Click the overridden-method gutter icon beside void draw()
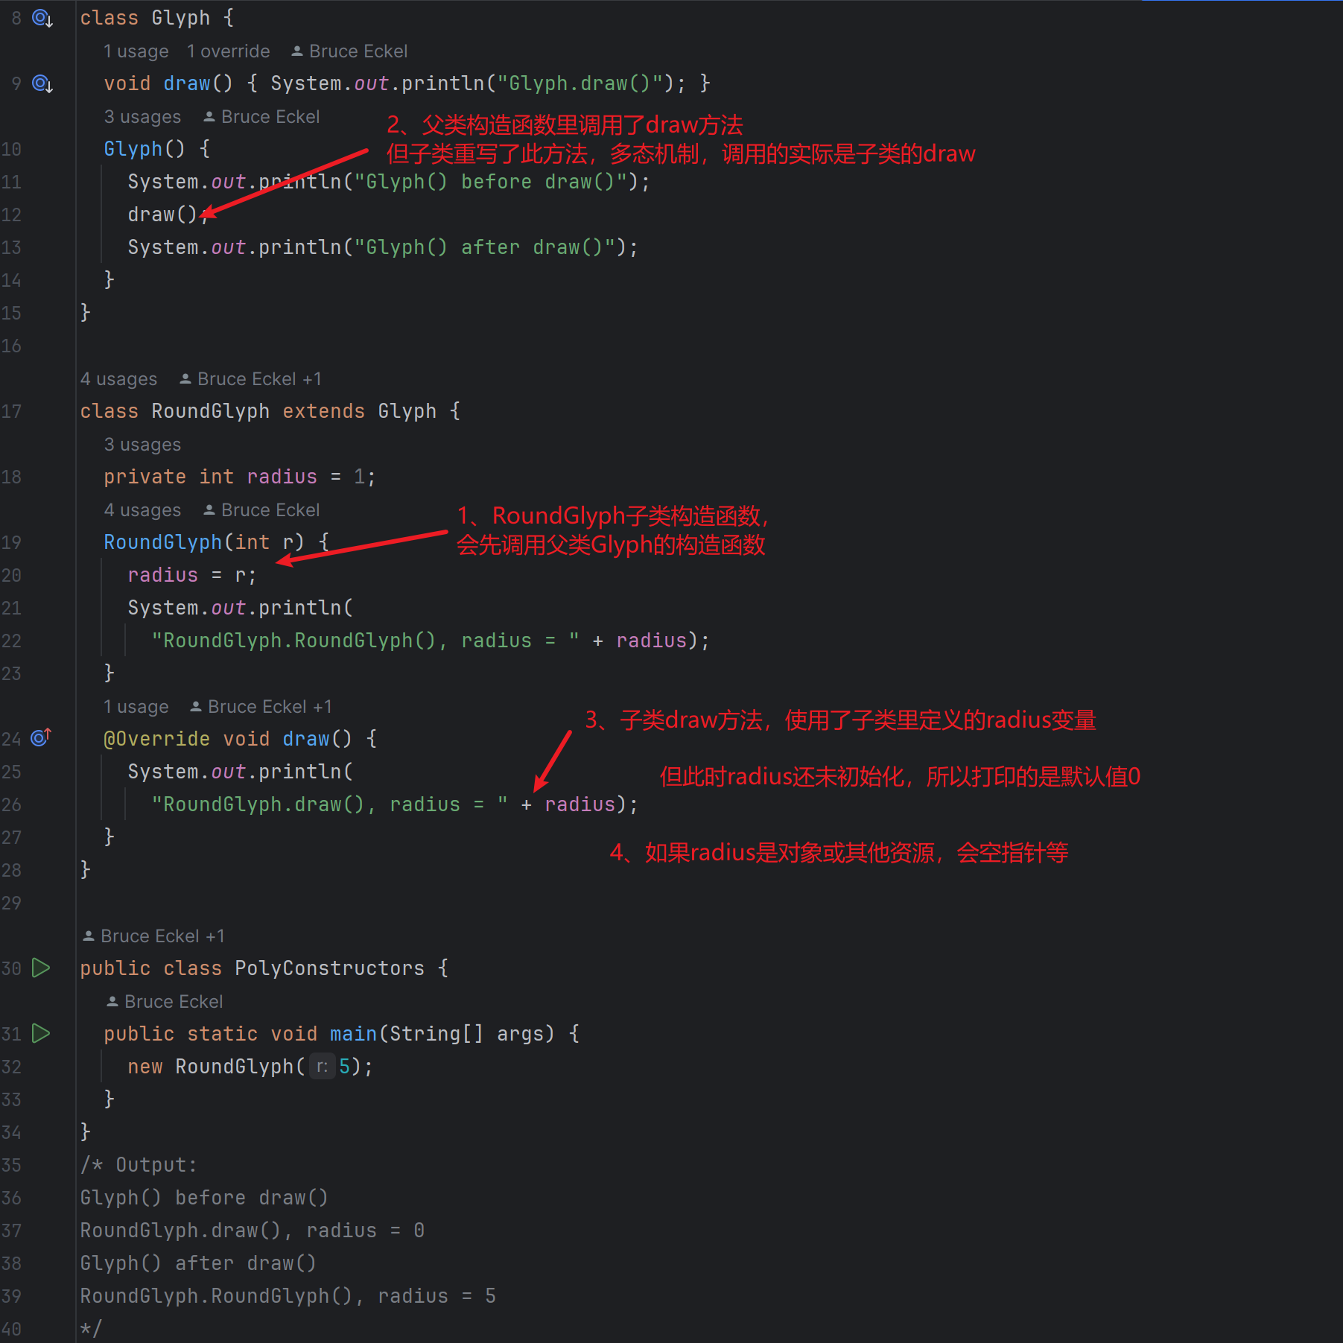This screenshot has width=1343, height=1343. 42,83
